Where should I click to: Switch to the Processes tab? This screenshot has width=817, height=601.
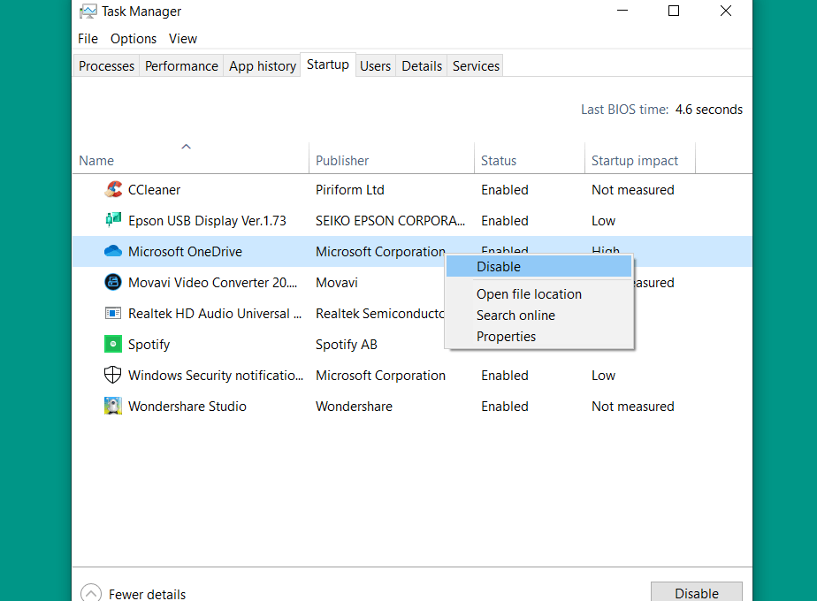pyautogui.click(x=106, y=66)
